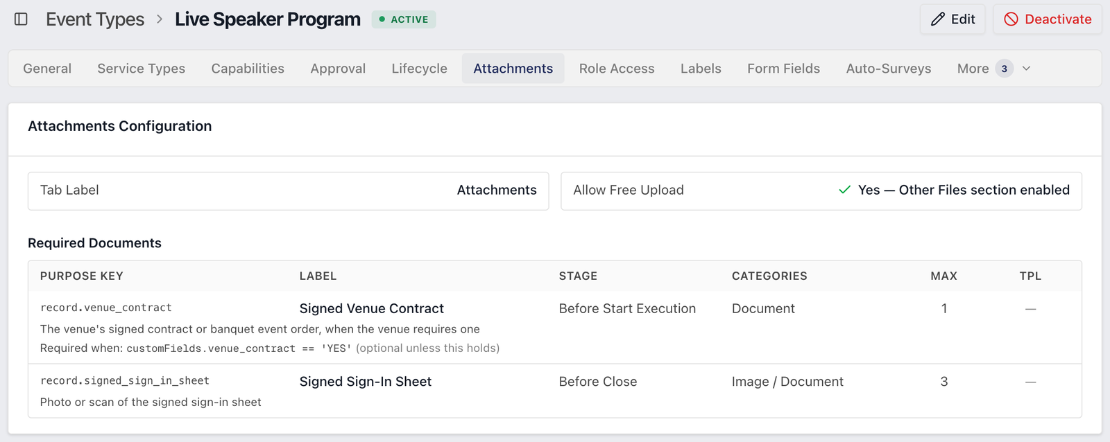Toggle the sidebar panel icon
1110x442 pixels.
21,19
